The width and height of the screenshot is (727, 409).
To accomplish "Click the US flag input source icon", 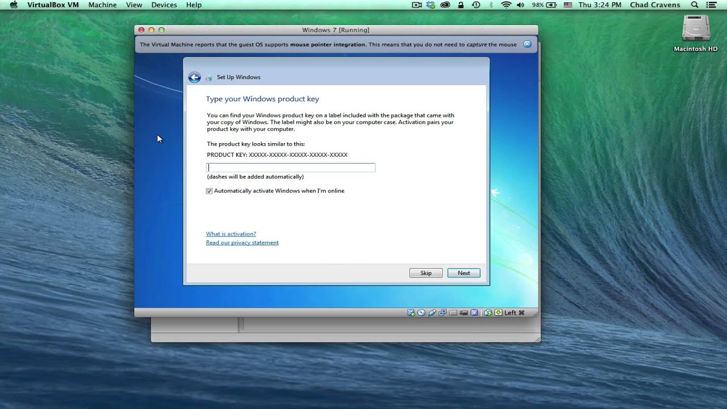I will coord(568,5).
